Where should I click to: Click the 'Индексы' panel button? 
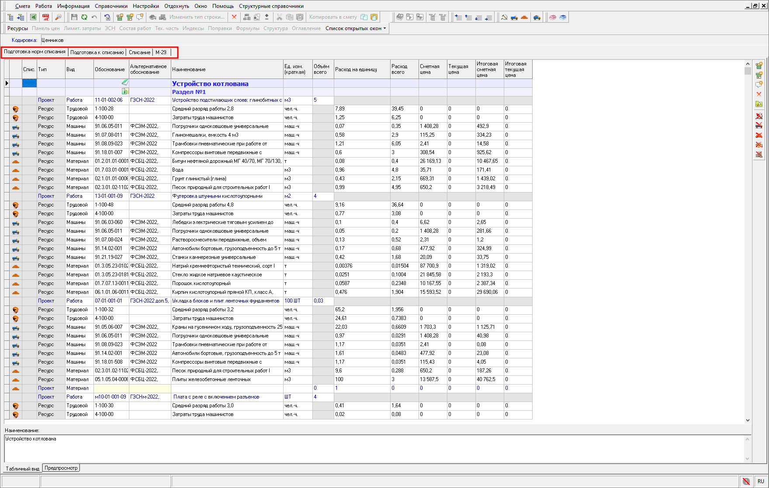(x=193, y=28)
